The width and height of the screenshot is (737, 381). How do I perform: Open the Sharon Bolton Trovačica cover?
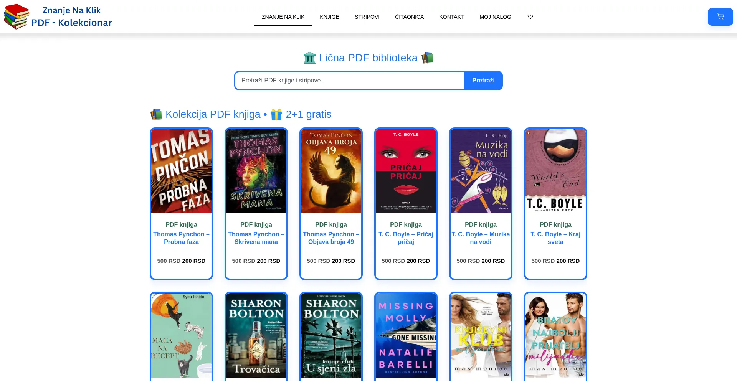point(256,335)
